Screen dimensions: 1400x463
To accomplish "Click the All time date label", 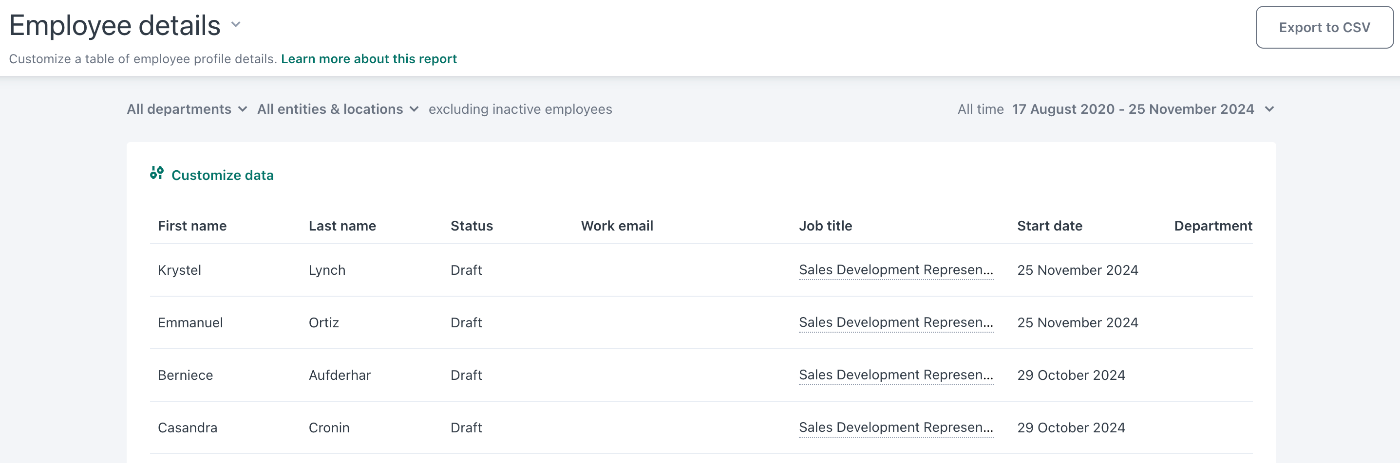I will point(980,109).
